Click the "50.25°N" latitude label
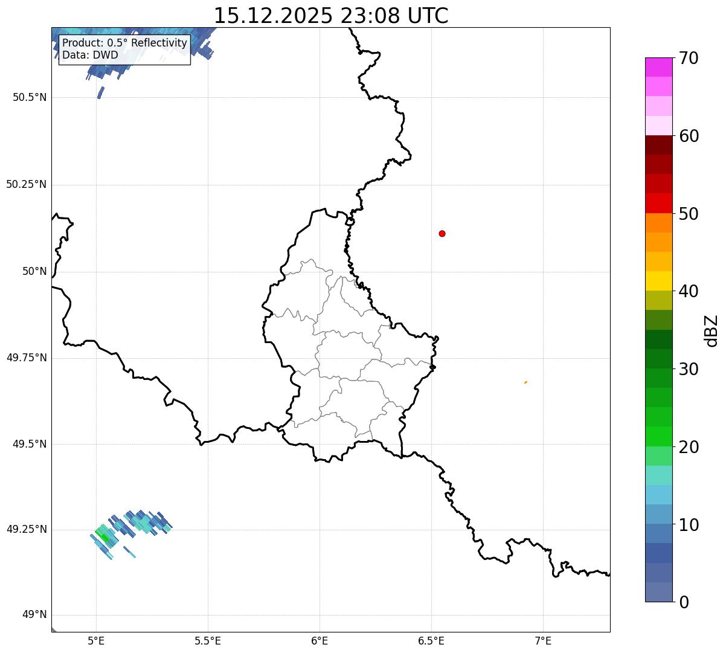Viewport: 726px width, 653px height. point(27,184)
